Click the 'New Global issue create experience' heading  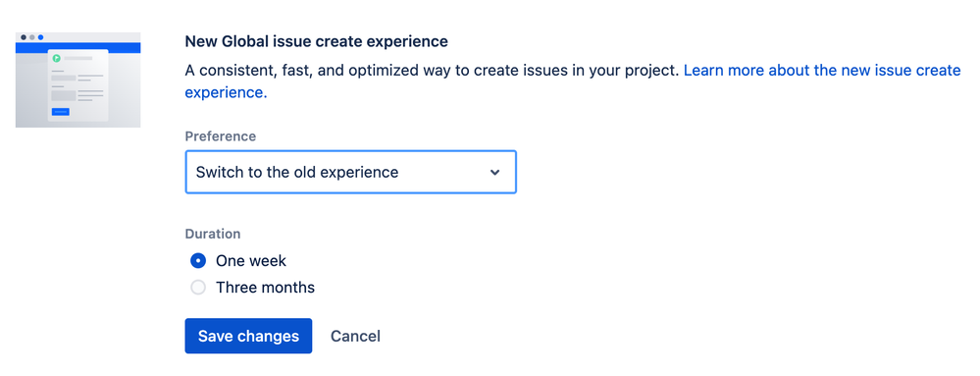[316, 42]
